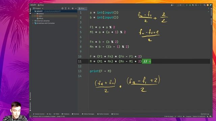Click MOUPP breadcrumb in the navigation bar

coord(33,5)
